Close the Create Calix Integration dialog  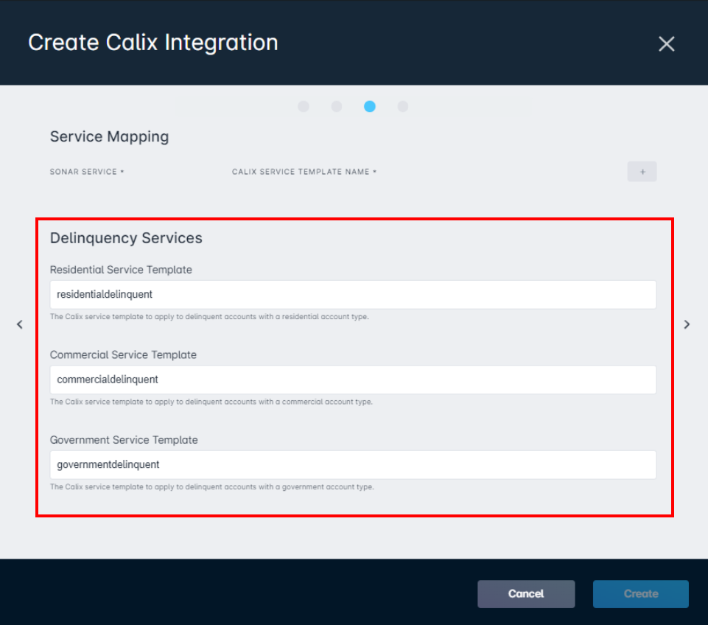(666, 43)
